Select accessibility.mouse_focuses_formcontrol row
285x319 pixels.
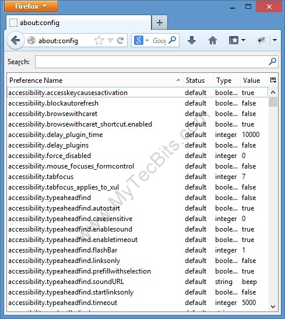click(x=138, y=166)
